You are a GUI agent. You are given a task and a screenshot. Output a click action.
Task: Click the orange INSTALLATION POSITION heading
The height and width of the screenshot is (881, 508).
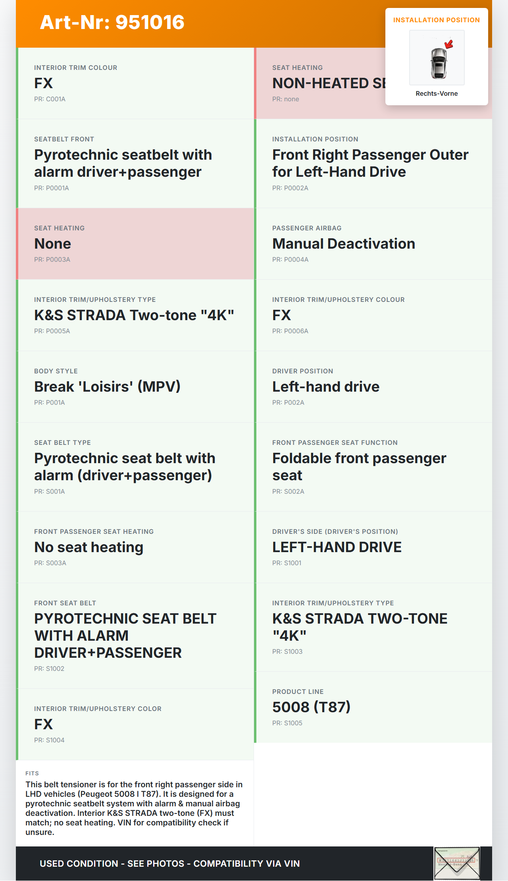coord(436,20)
